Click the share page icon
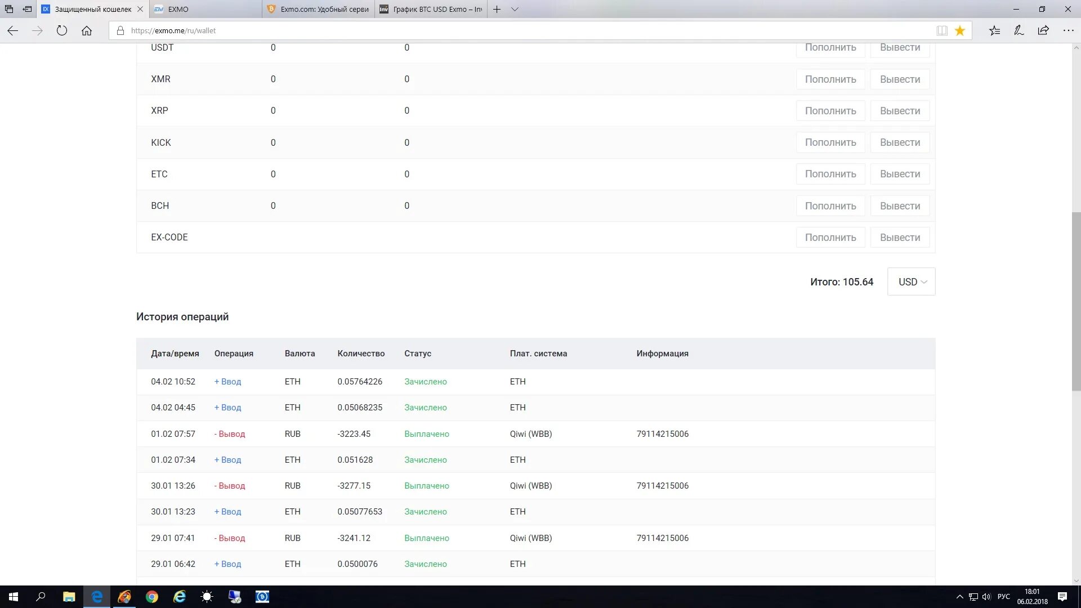1081x608 pixels. click(1043, 31)
